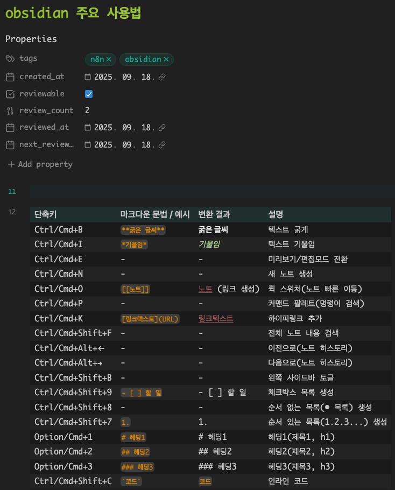395x490 pixels.
Task: Open daily note link of reviewed_at date
Action: 162,128
